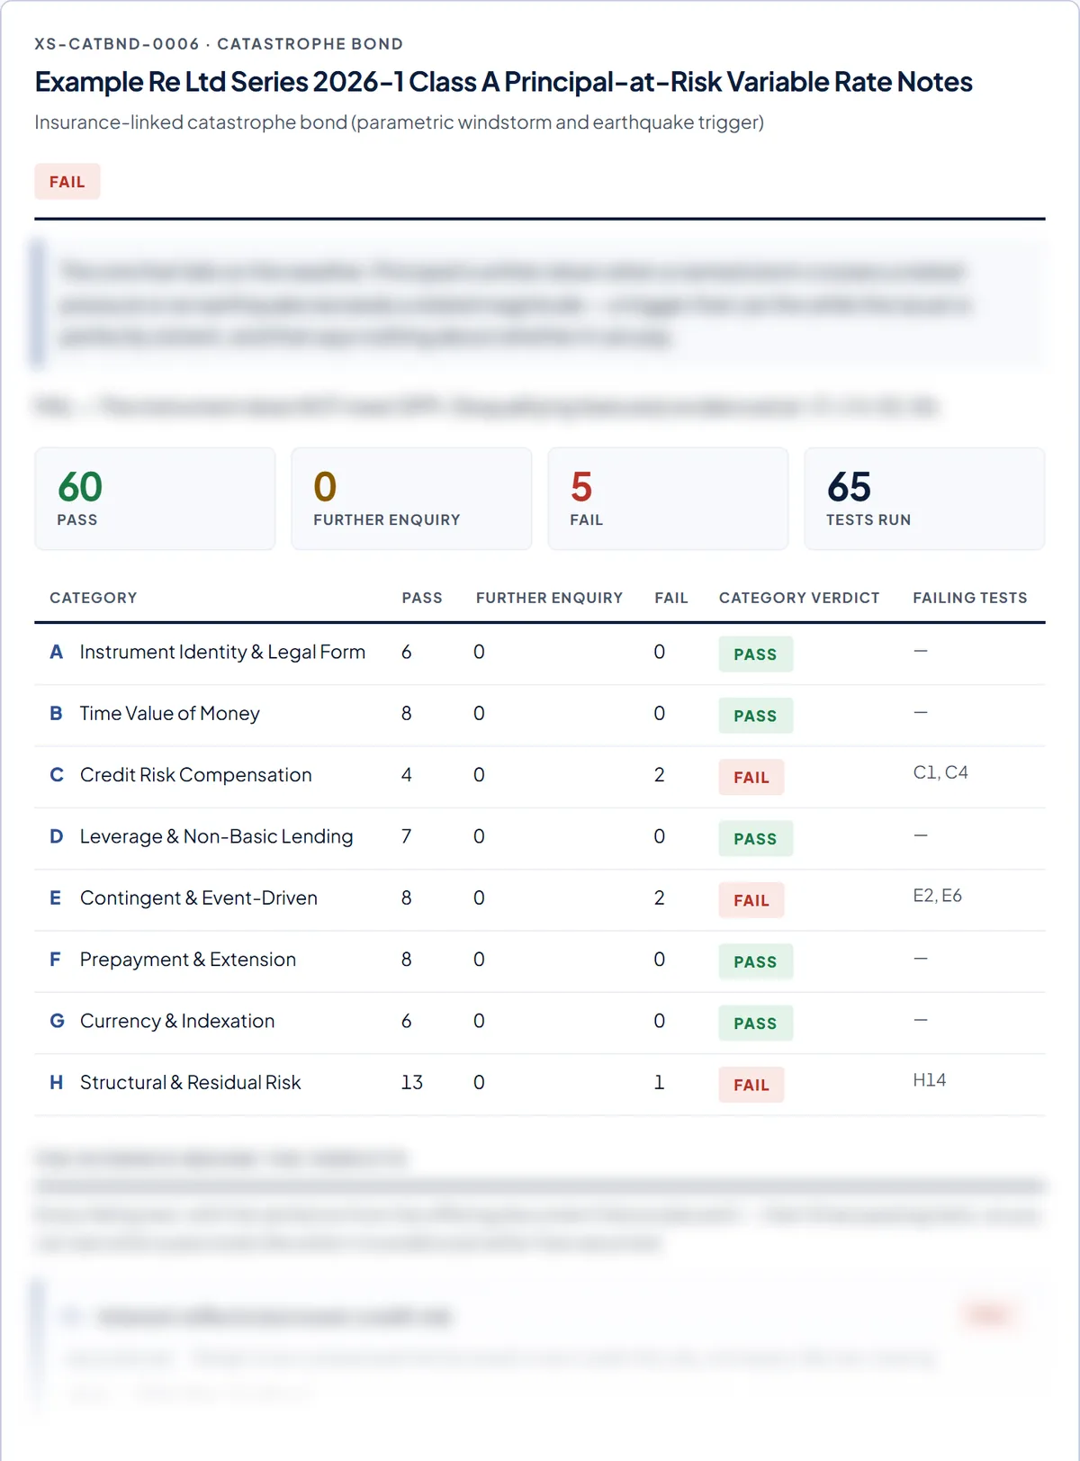Click category letter B
1080x1461 pixels.
click(56, 713)
